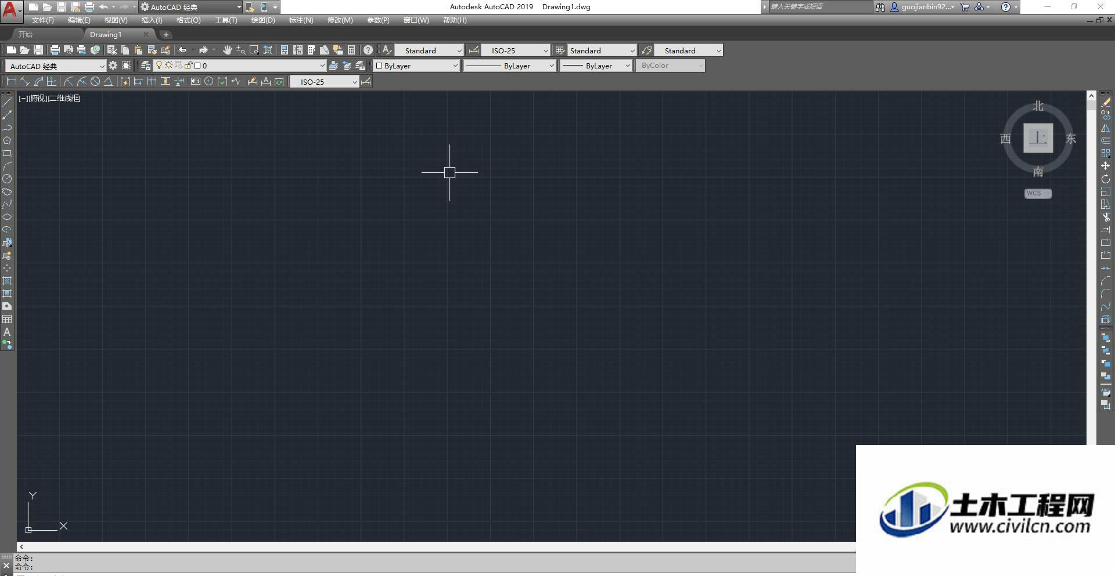Open the QuickCalc calculator
Screen dimensions: 1115x576
[351, 50]
